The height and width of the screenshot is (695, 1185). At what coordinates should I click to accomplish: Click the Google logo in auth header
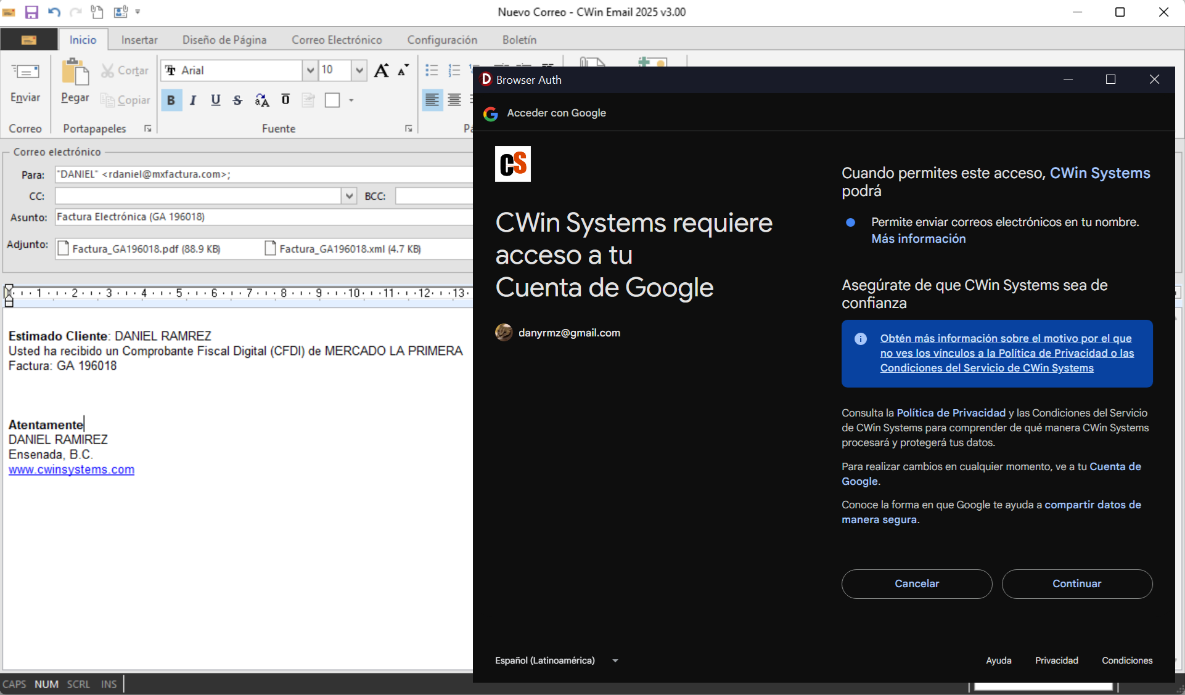[x=491, y=113]
